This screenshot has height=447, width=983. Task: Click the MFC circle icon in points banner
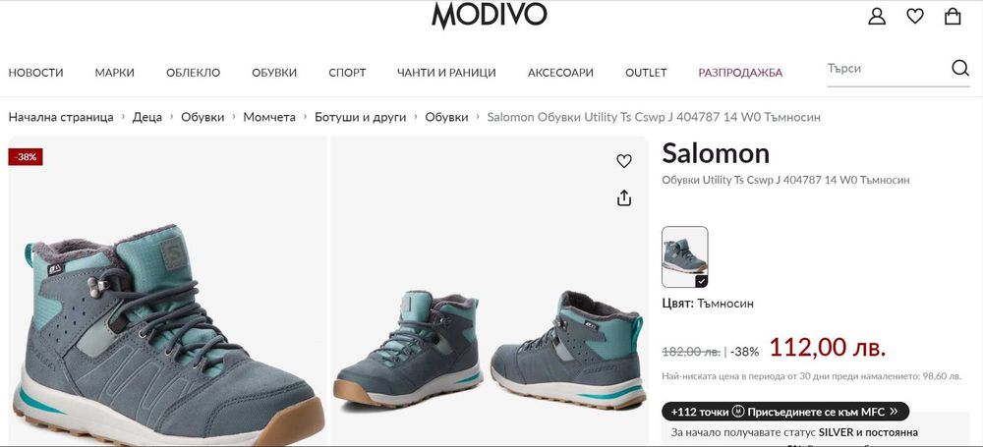click(738, 412)
